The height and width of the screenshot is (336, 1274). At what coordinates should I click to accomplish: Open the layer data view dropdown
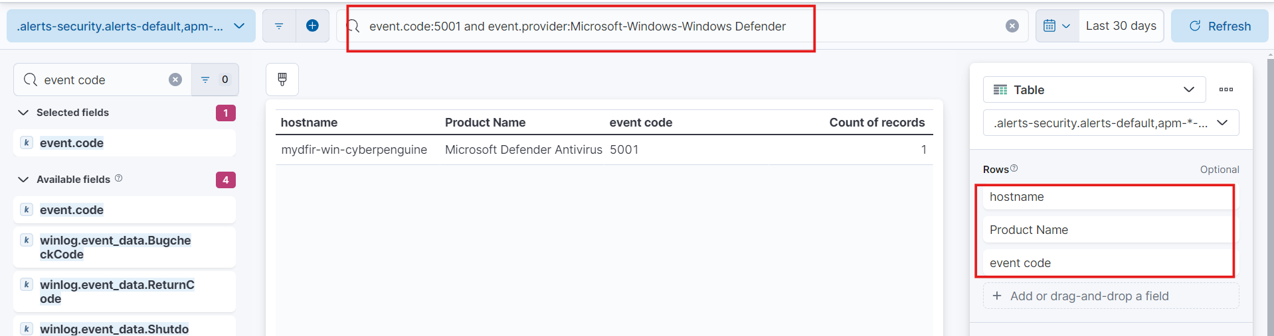click(1111, 123)
